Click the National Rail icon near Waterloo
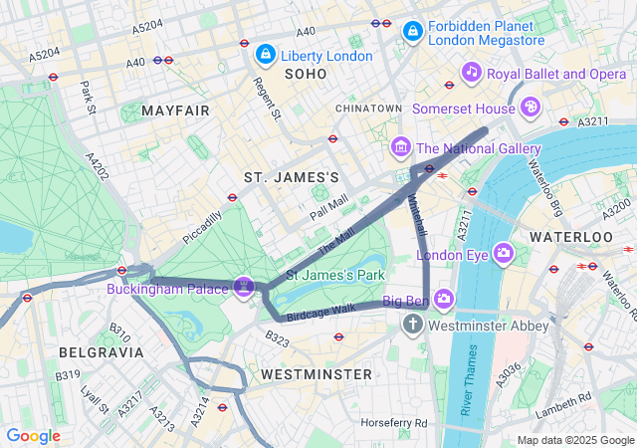 click(x=581, y=266)
